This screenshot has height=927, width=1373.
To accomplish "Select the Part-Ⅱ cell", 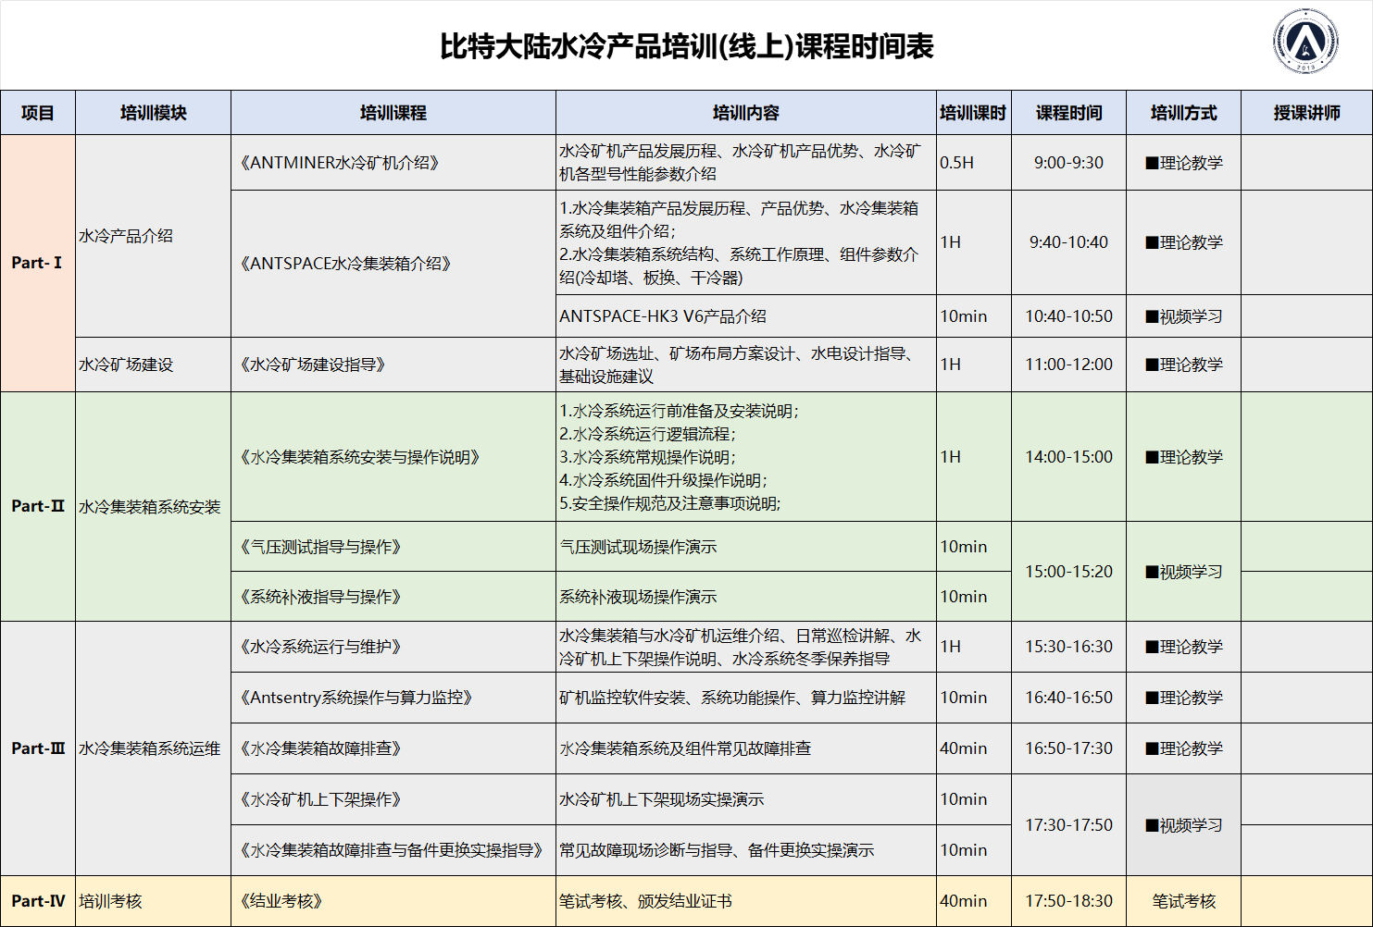I will tap(38, 507).
